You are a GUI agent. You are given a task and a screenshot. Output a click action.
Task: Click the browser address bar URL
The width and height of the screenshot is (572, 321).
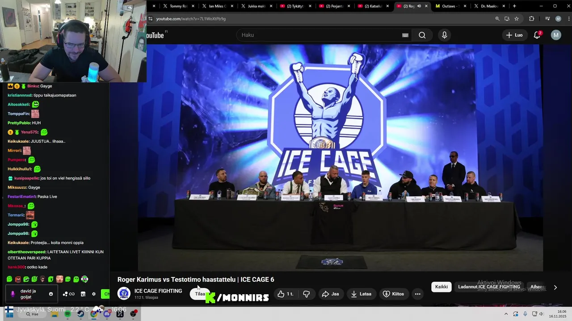coord(191,19)
